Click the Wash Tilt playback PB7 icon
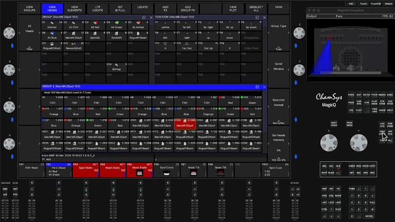 point(193,173)
